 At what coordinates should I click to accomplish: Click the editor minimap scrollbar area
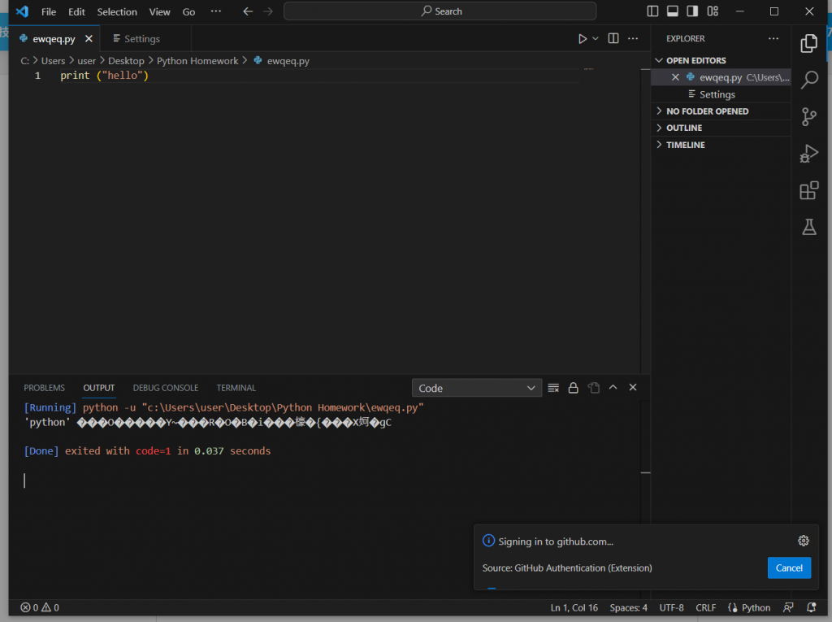click(645, 220)
